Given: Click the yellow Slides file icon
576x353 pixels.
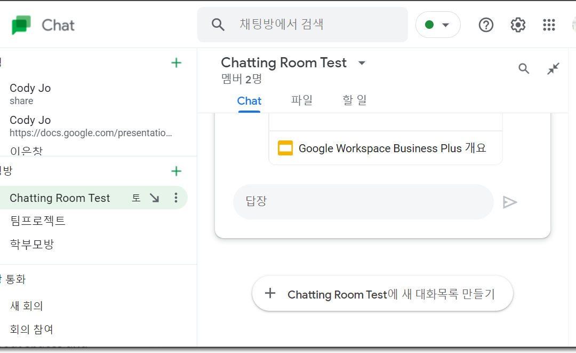Looking at the screenshot, I should click(x=285, y=148).
